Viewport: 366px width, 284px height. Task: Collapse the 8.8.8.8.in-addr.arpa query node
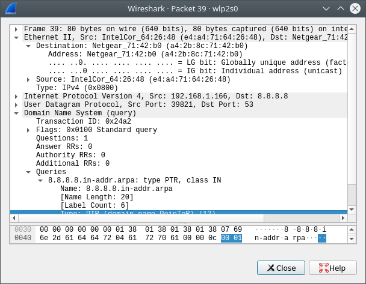click(x=40, y=180)
